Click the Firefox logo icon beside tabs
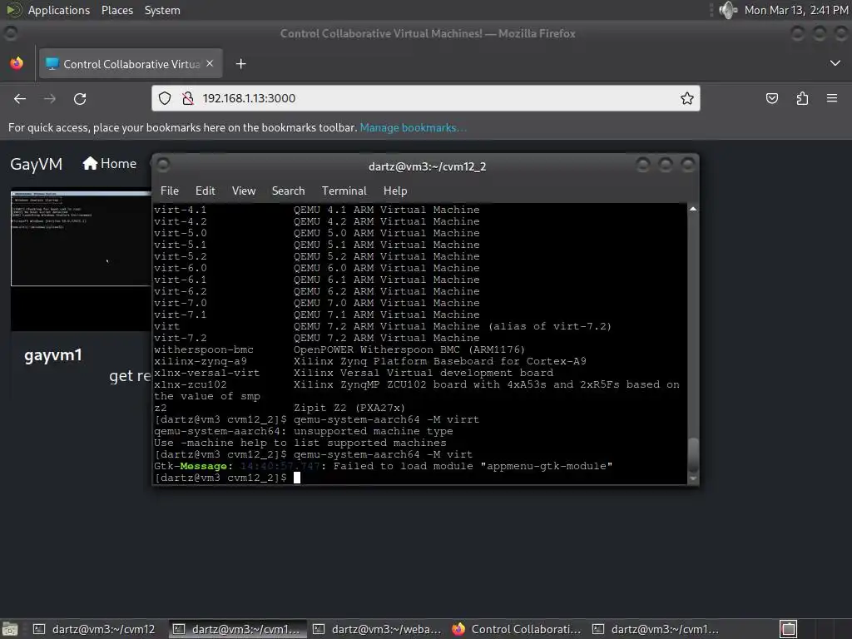This screenshot has width=852, height=639. pyautogui.click(x=17, y=63)
